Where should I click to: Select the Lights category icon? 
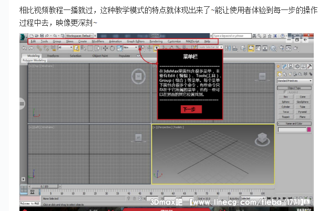click(290, 74)
